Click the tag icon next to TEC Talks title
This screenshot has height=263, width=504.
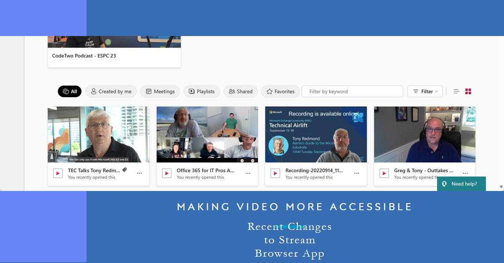point(124,170)
